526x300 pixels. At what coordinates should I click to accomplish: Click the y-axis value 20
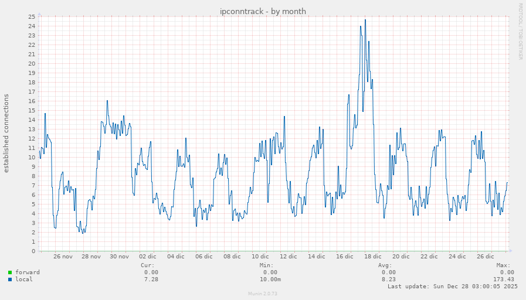point(32,63)
